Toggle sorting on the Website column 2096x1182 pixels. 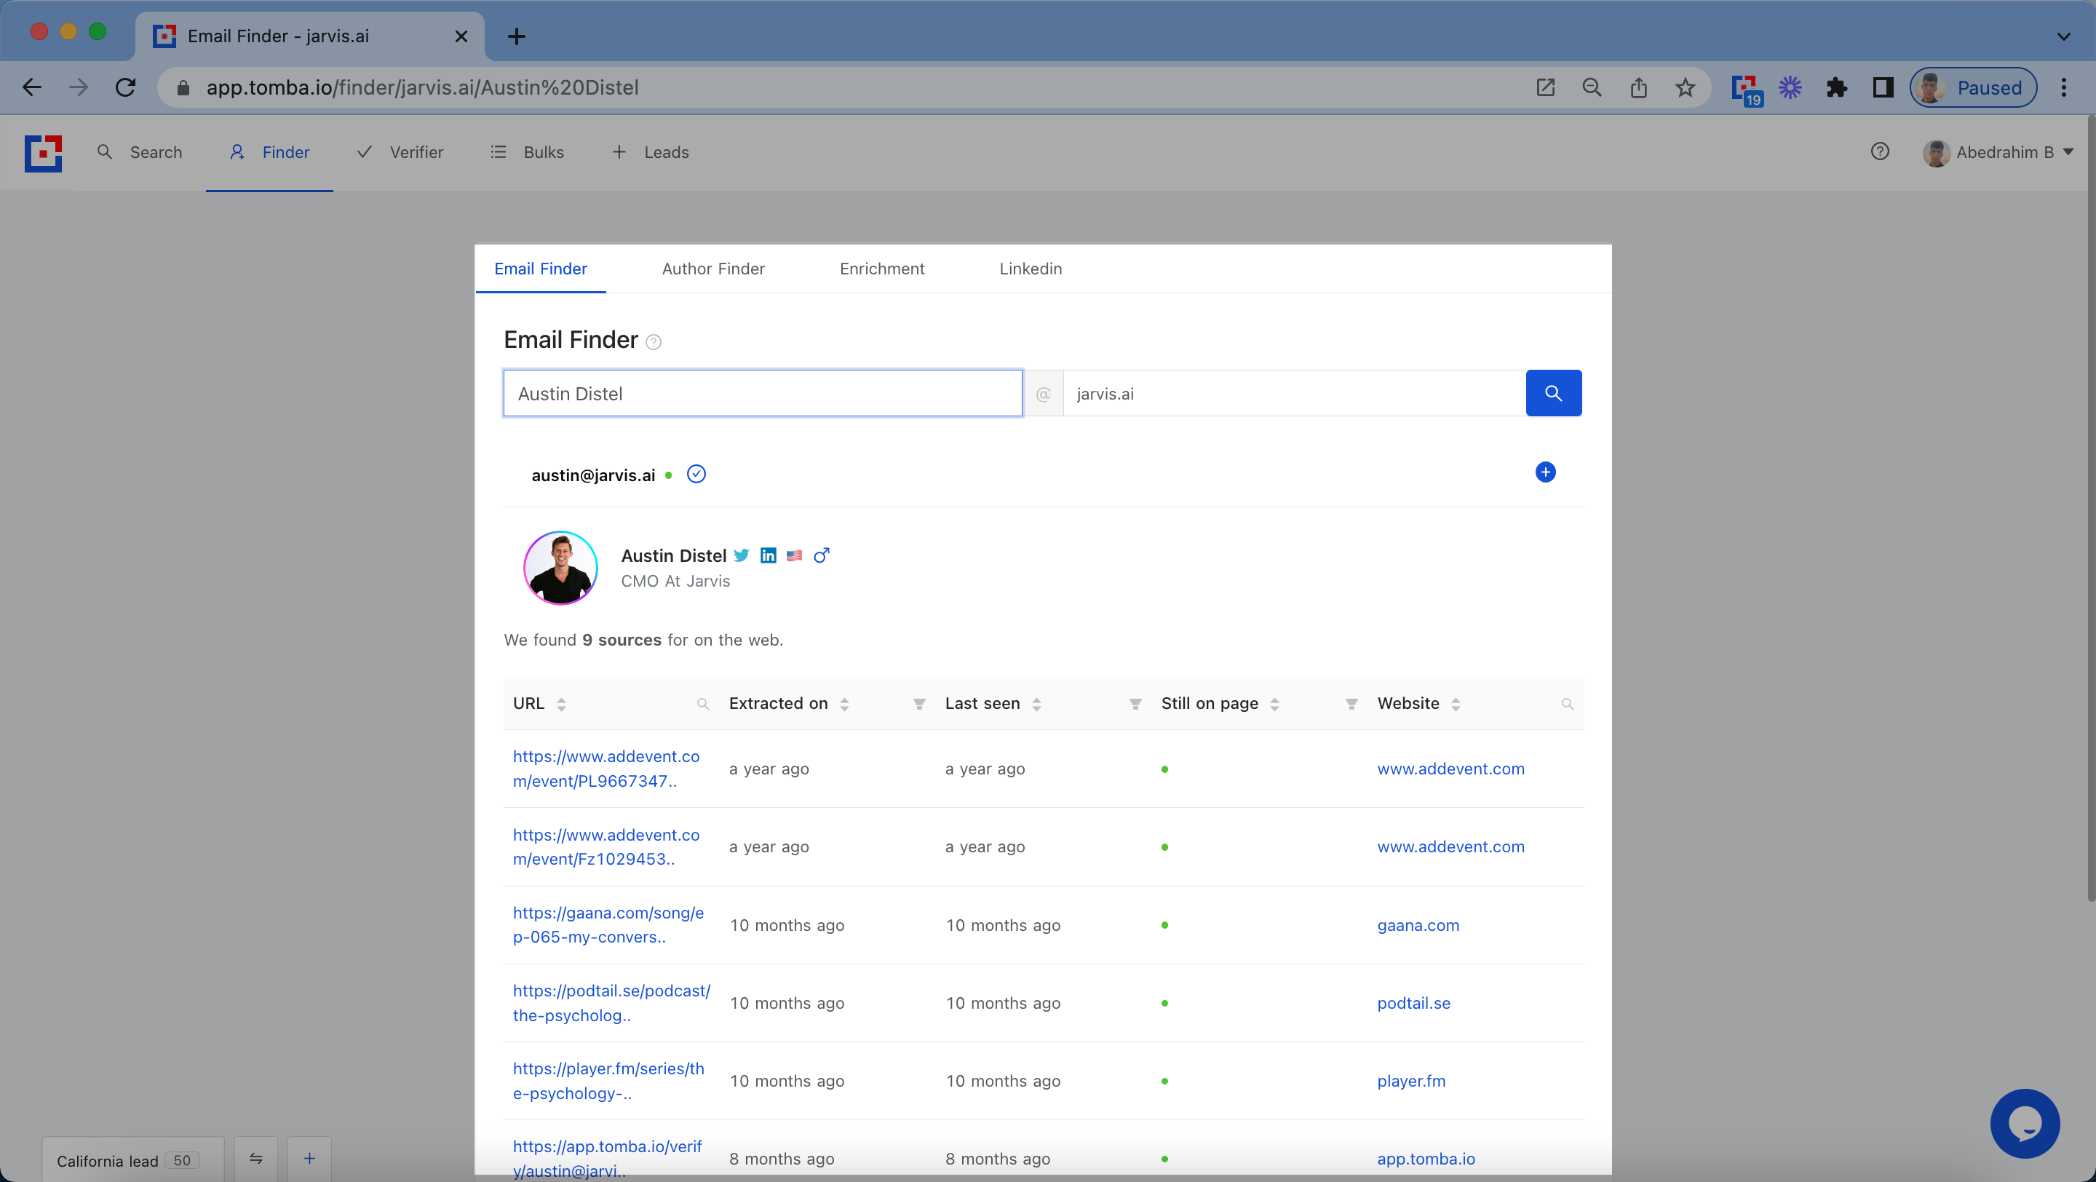point(1456,704)
